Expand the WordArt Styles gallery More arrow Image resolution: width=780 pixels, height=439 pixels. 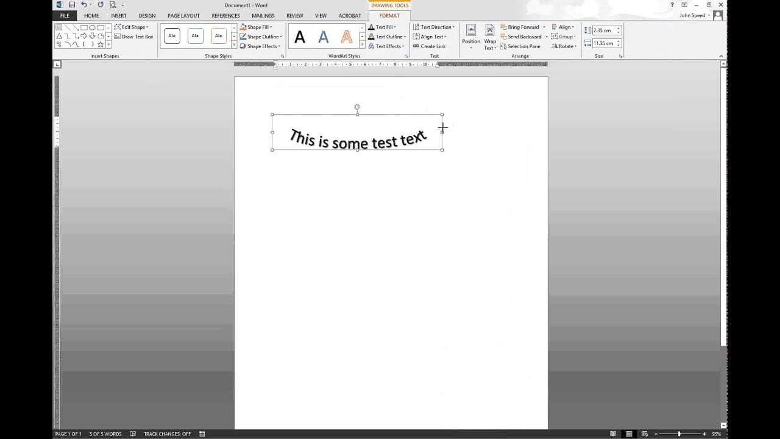[362, 45]
